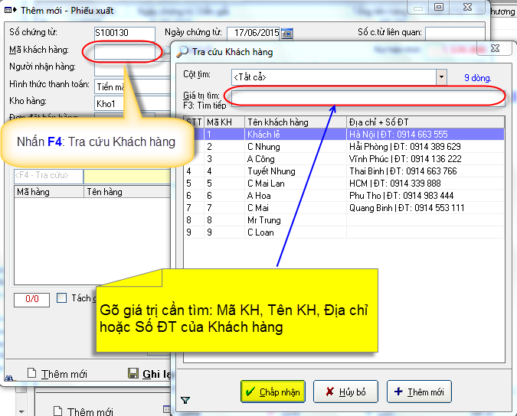Click the red X icon on Hủy bỏ
Image resolution: width=517 pixels, height=416 pixels.
point(329,392)
